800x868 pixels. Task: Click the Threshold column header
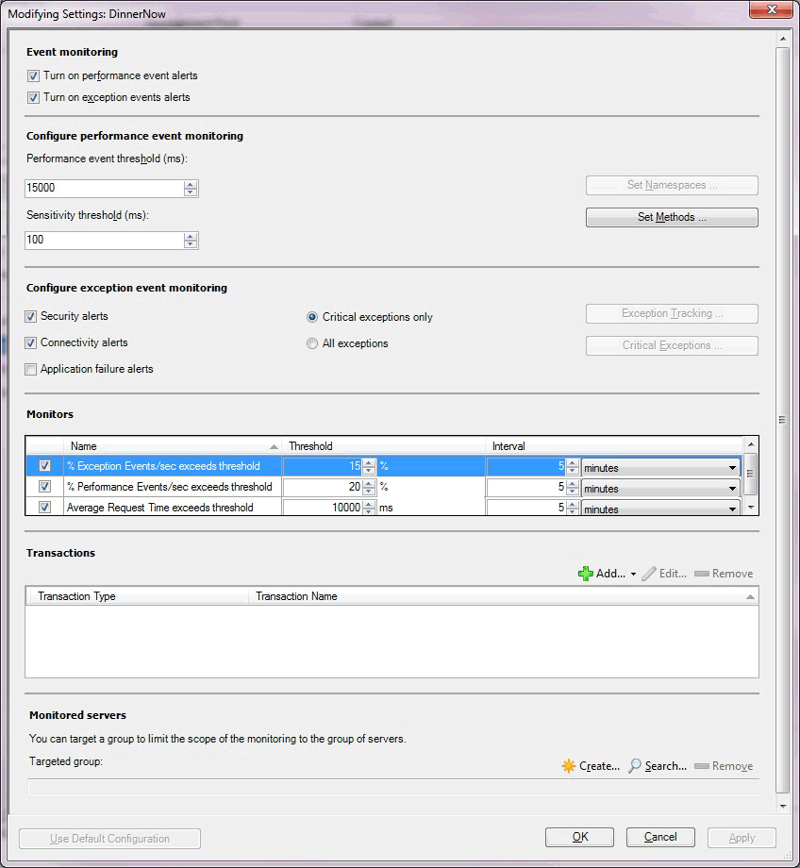[384, 446]
